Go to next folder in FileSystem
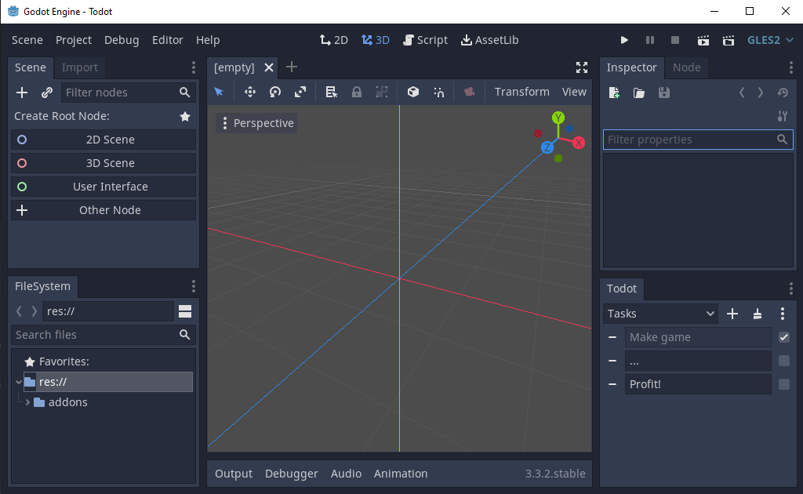The image size is (803, 494). click(x=34, y=311)
